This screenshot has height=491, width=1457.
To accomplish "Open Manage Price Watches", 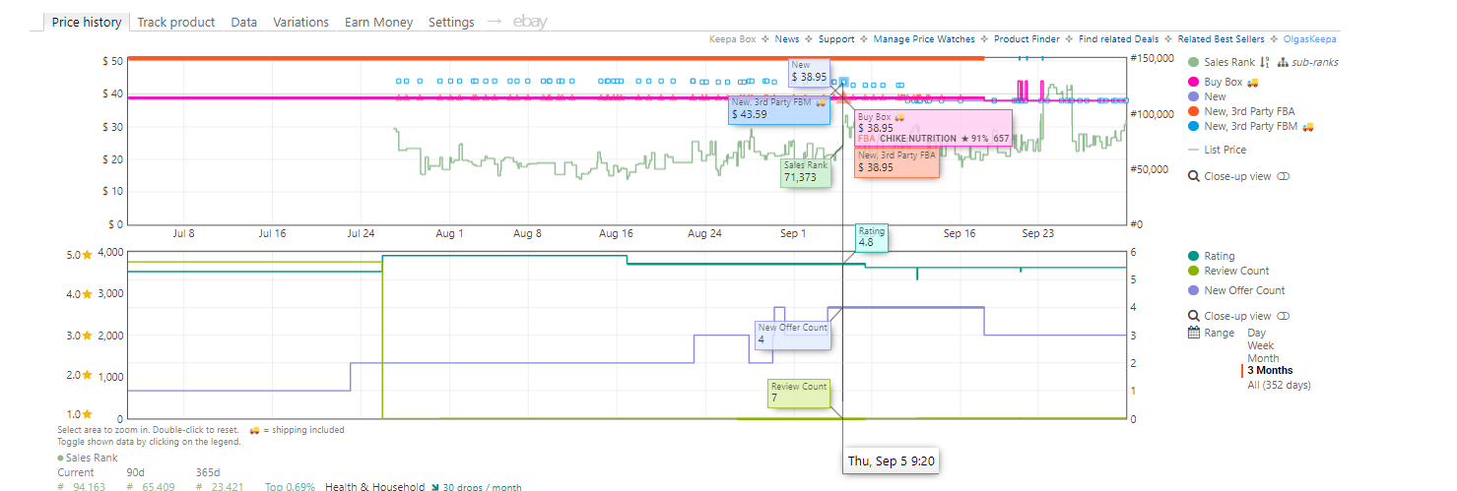I will tap(924, 39).
